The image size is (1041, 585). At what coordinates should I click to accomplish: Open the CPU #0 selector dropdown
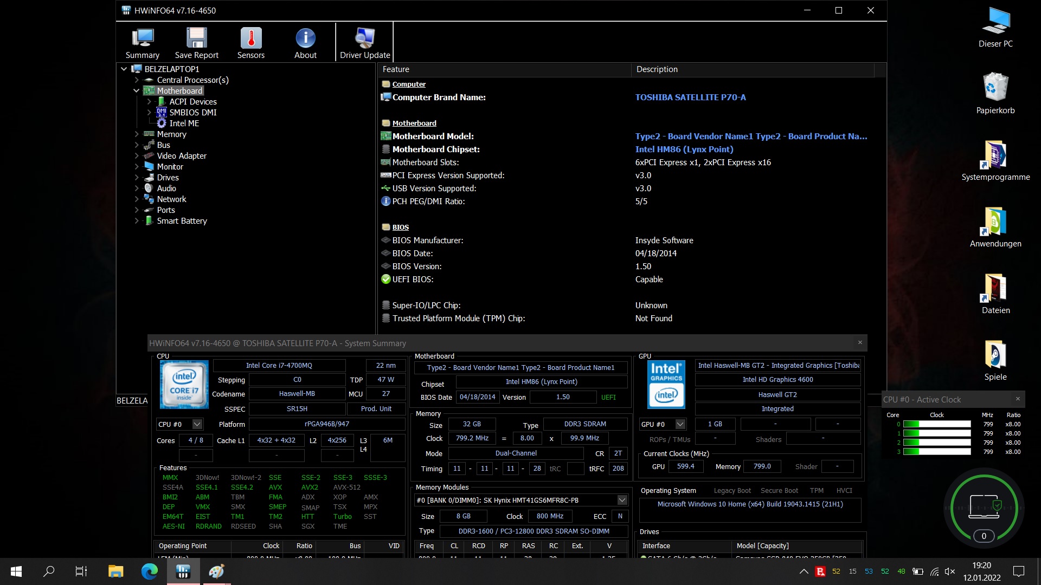pos(197,425)
